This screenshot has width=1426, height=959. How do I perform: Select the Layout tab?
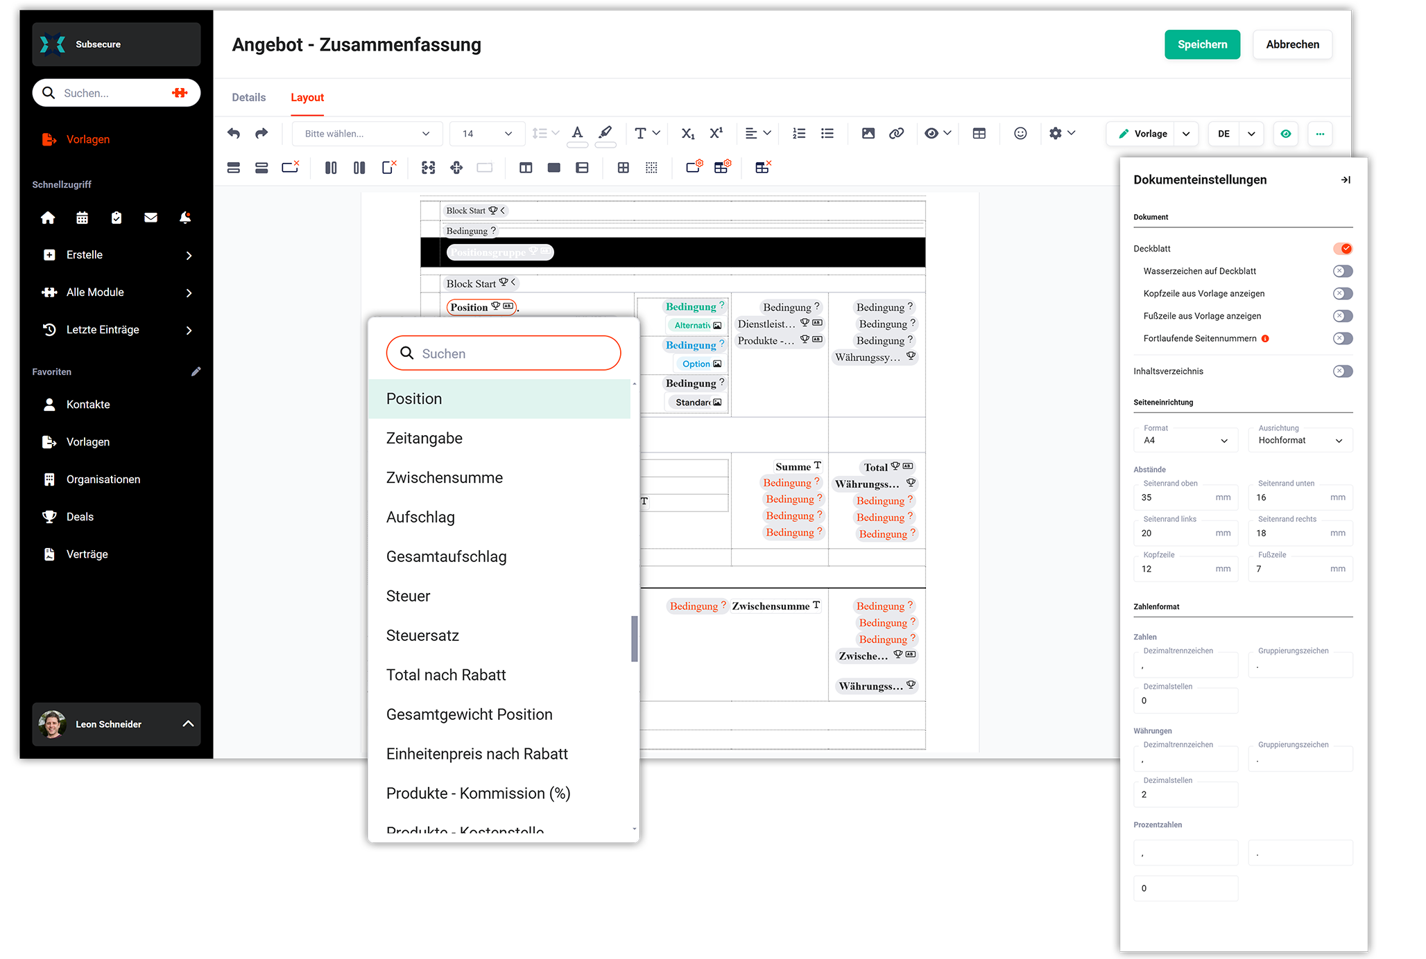pyautogui.click(x=307, y=98)
